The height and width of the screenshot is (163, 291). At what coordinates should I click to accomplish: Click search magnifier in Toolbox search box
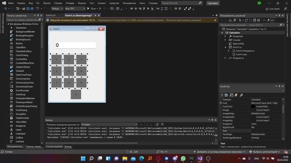[40, 20]
